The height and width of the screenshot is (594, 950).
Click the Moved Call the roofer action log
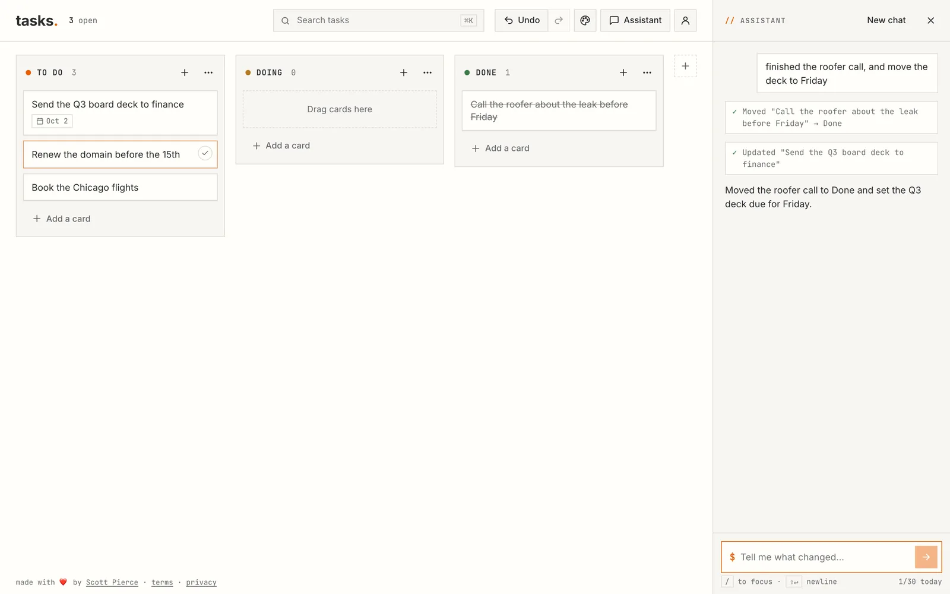coord(831,118)
